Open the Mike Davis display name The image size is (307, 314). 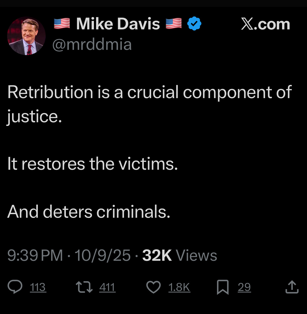(x=118, y=24)
